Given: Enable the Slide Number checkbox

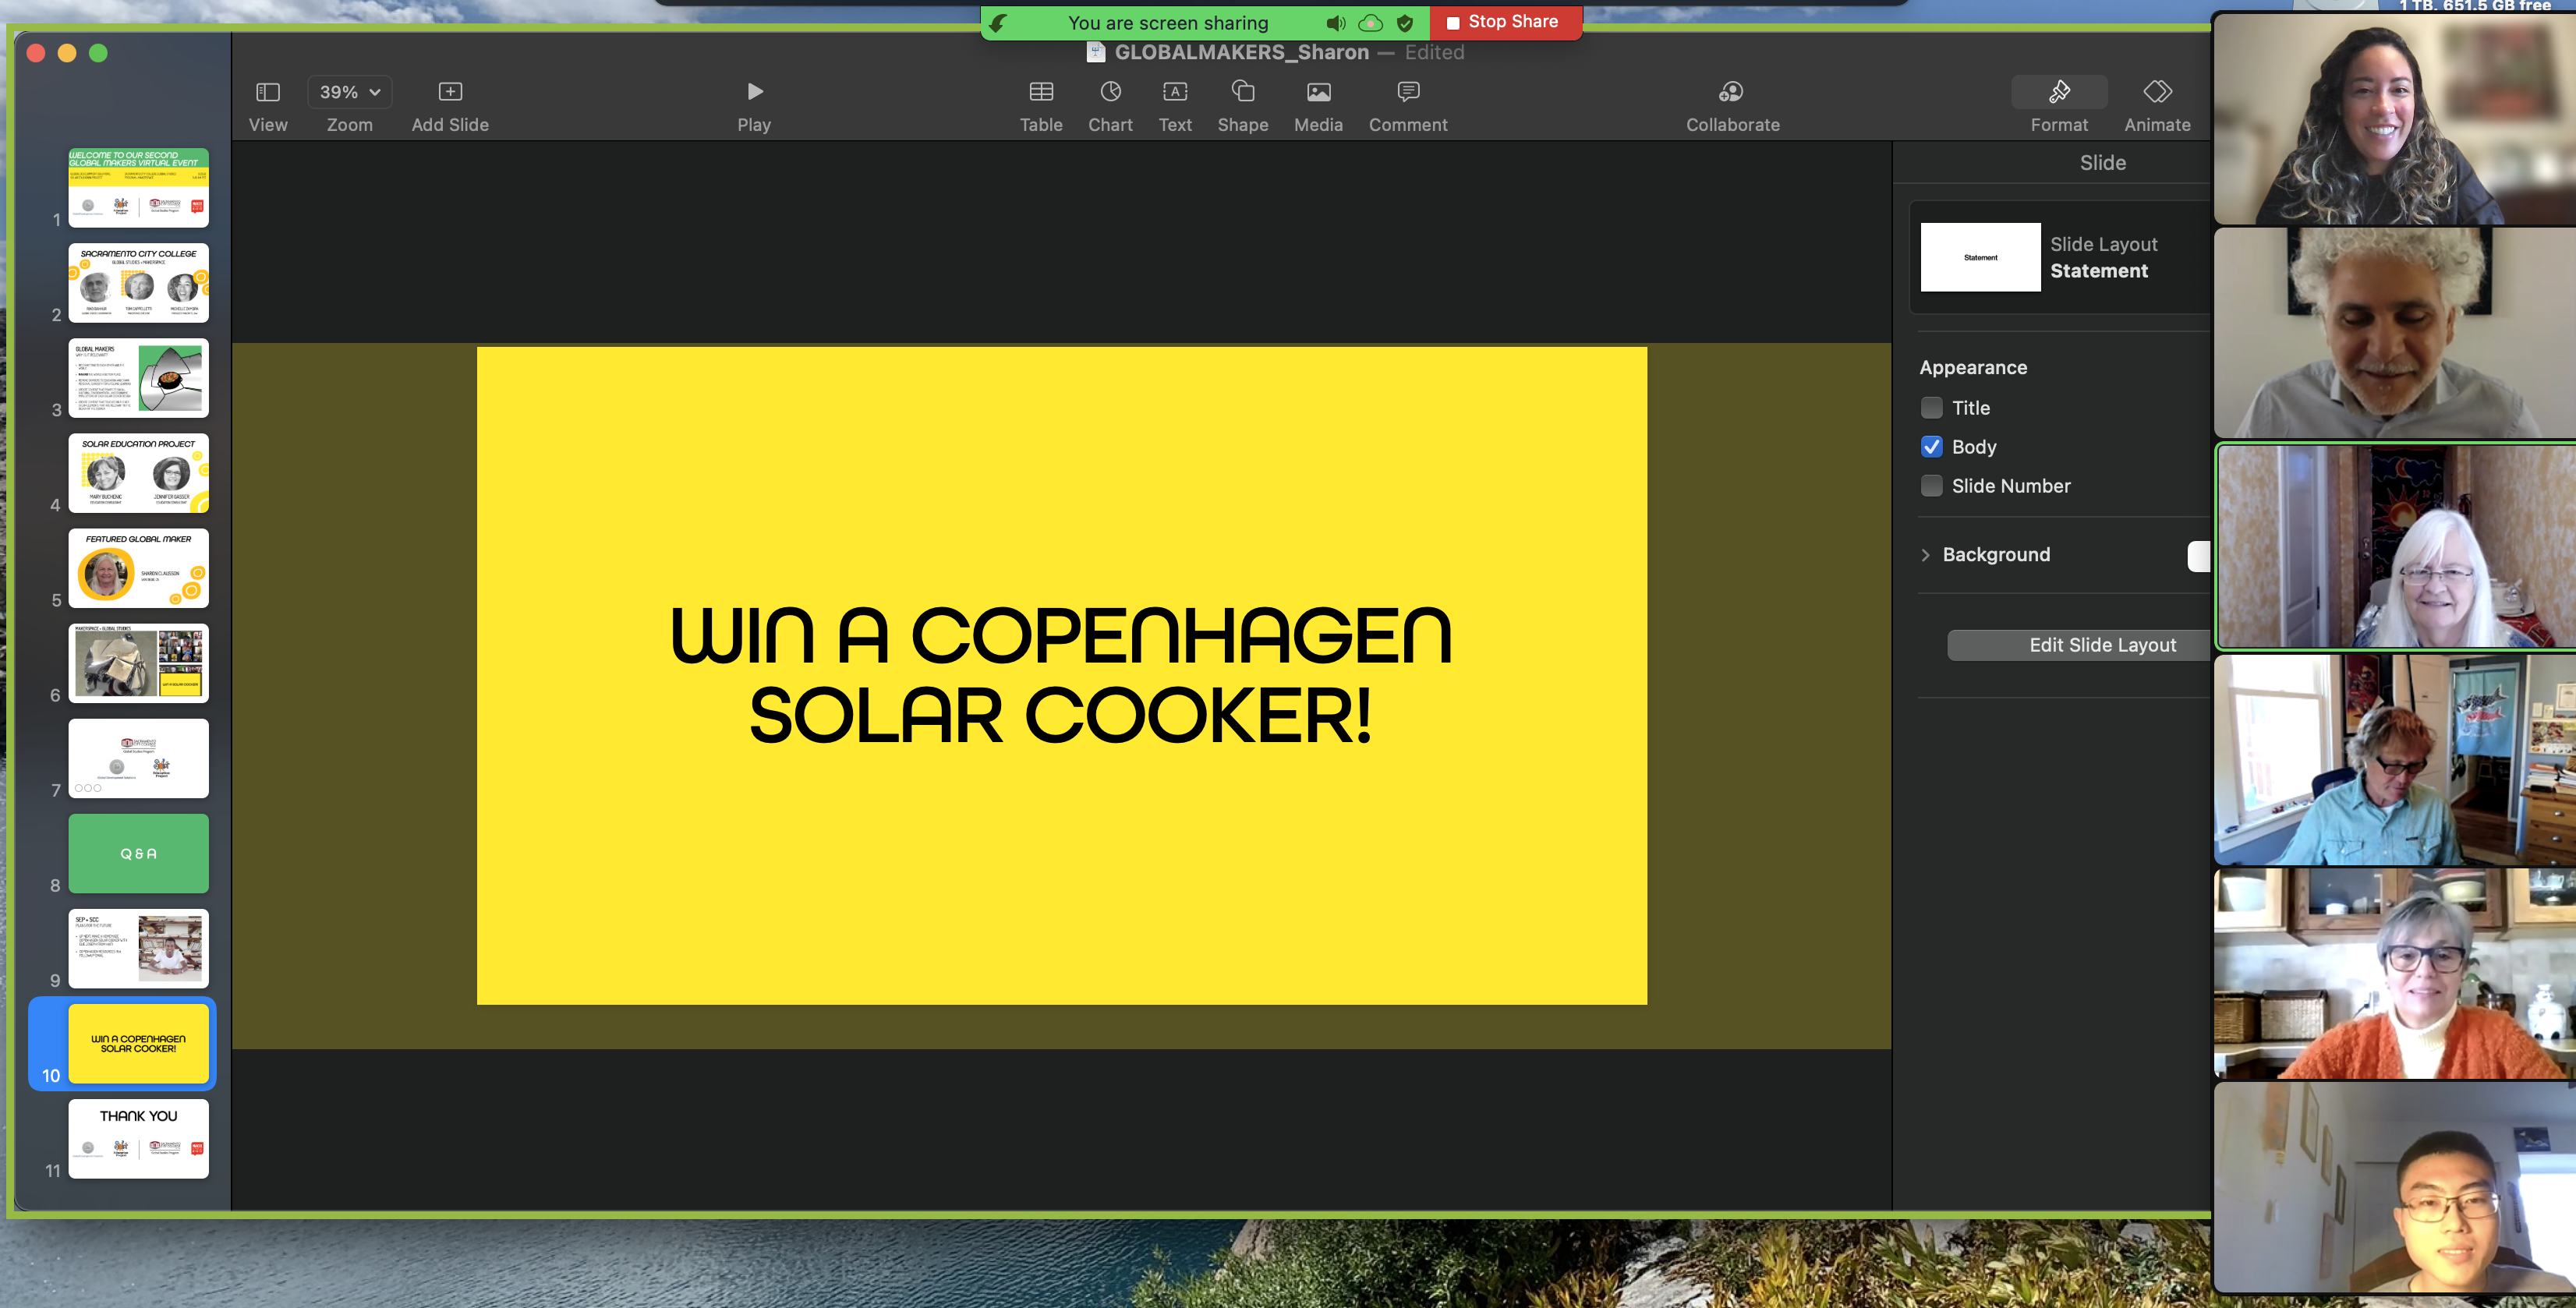Looking at the screenshot, I should 1932,486.
